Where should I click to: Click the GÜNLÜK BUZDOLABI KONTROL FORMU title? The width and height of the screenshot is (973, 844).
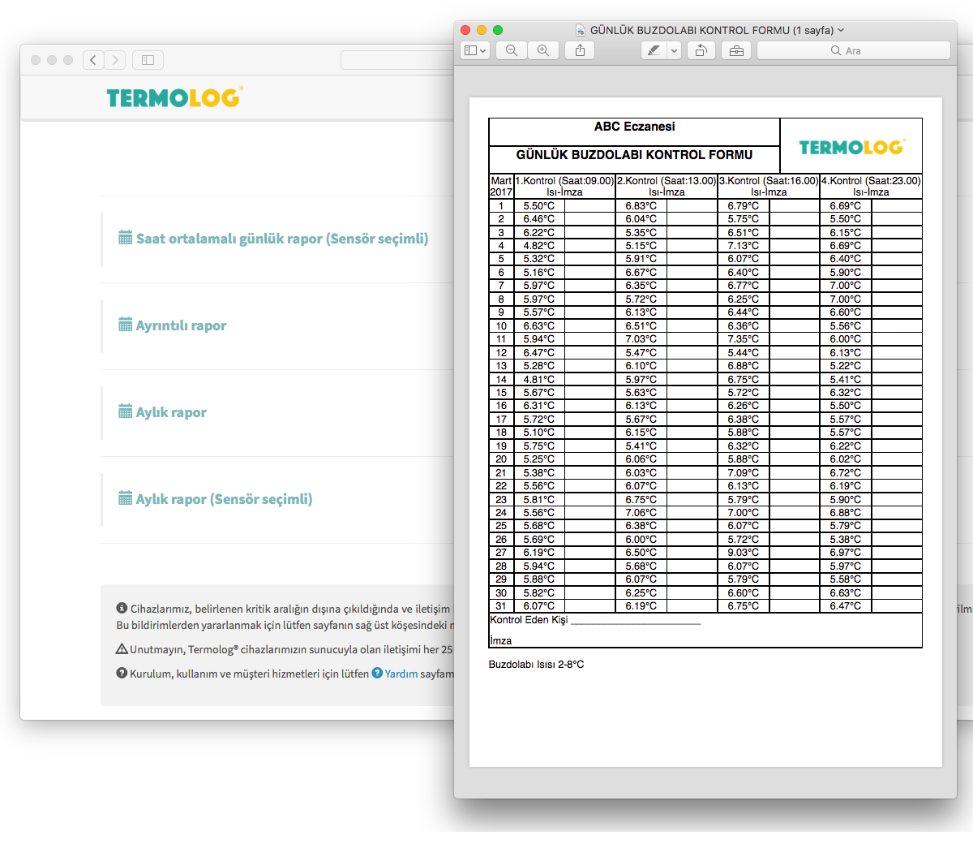(x=634, y=155)
